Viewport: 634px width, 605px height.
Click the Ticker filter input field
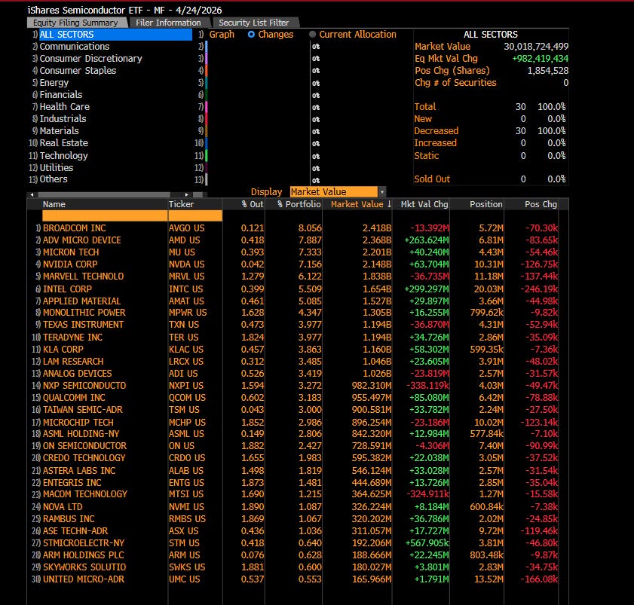[195, 215]
